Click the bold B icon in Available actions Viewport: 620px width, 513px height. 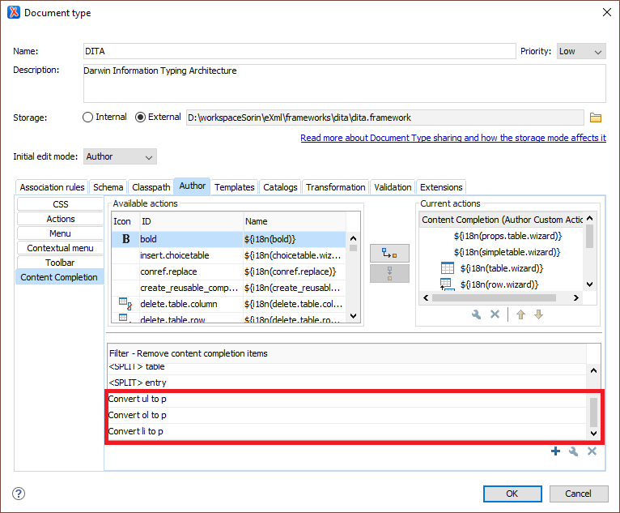tap(125, 239)
